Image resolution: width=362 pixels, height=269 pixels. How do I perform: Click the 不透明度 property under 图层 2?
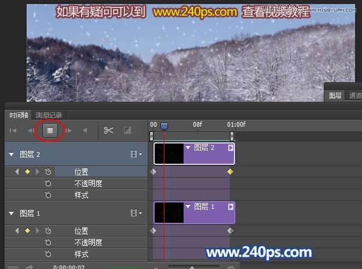click(88, 183)
